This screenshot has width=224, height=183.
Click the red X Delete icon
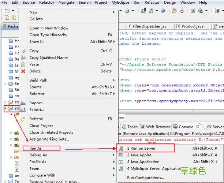[23, 71]
